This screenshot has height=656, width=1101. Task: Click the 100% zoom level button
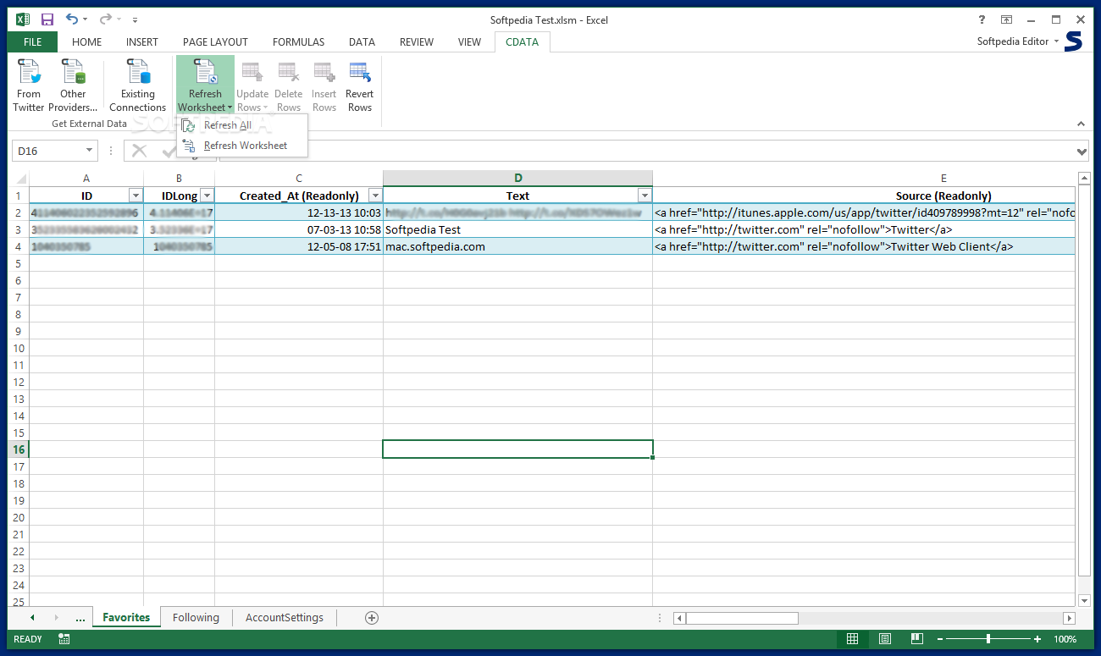[1065, 639]
